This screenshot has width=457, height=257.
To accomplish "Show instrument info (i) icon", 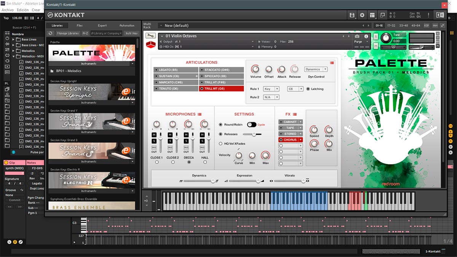I will pos(366,36).
